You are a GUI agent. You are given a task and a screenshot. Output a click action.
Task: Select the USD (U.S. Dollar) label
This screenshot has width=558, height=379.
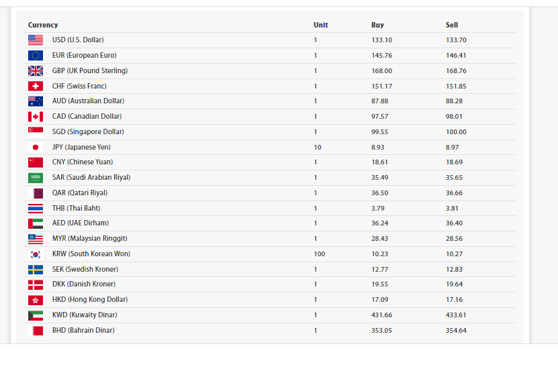click(78, 40)
